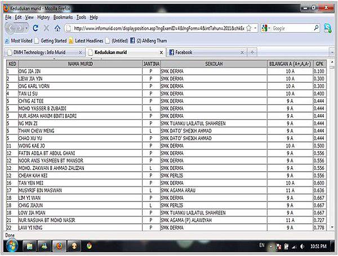Viewport: 338px width, 256px height.
Task: Open the Getting Started bookmark
Action: tap(51, 41)
